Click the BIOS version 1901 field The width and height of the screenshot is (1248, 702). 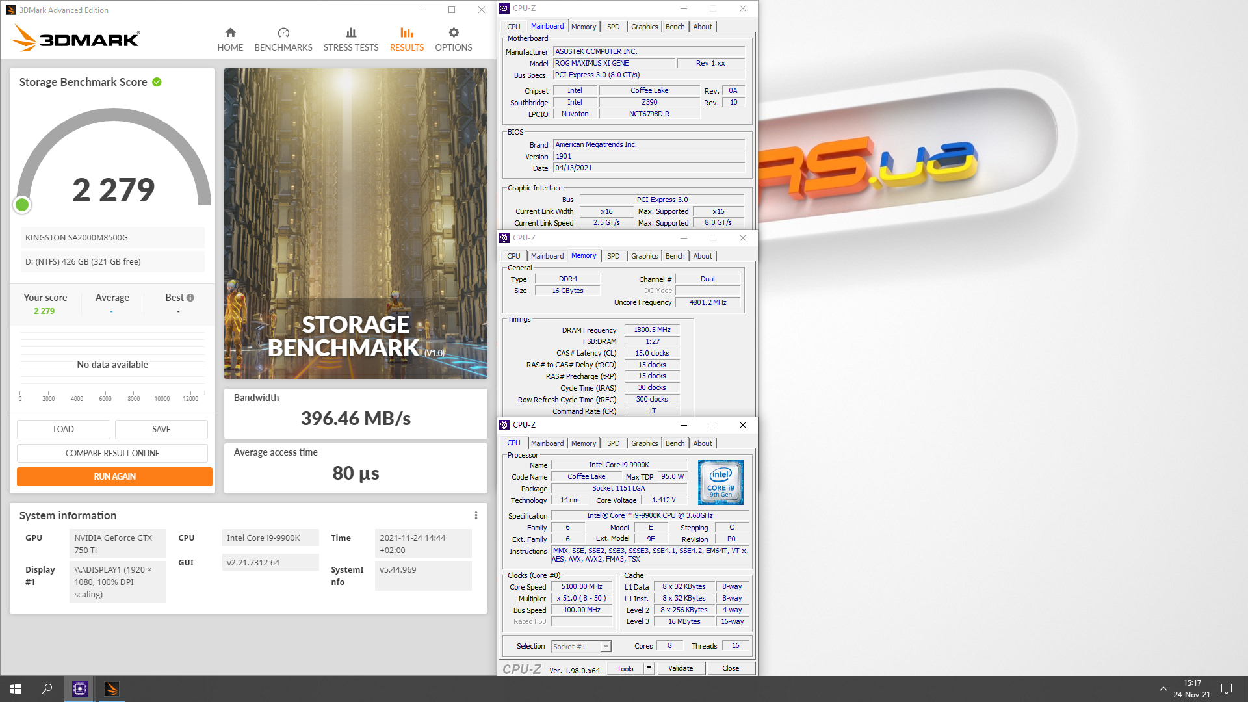tap(649, 157)
